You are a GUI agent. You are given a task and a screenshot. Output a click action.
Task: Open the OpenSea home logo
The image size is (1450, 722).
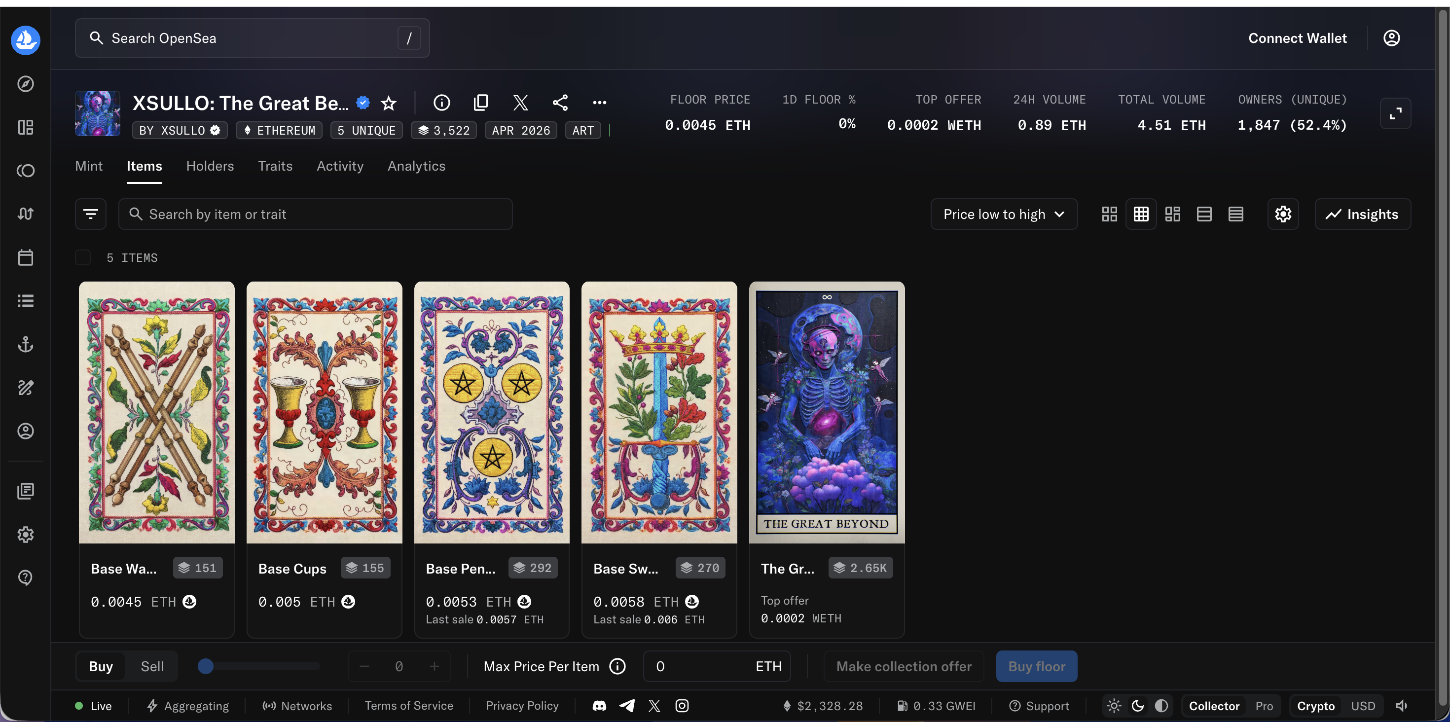click(25, 40)
